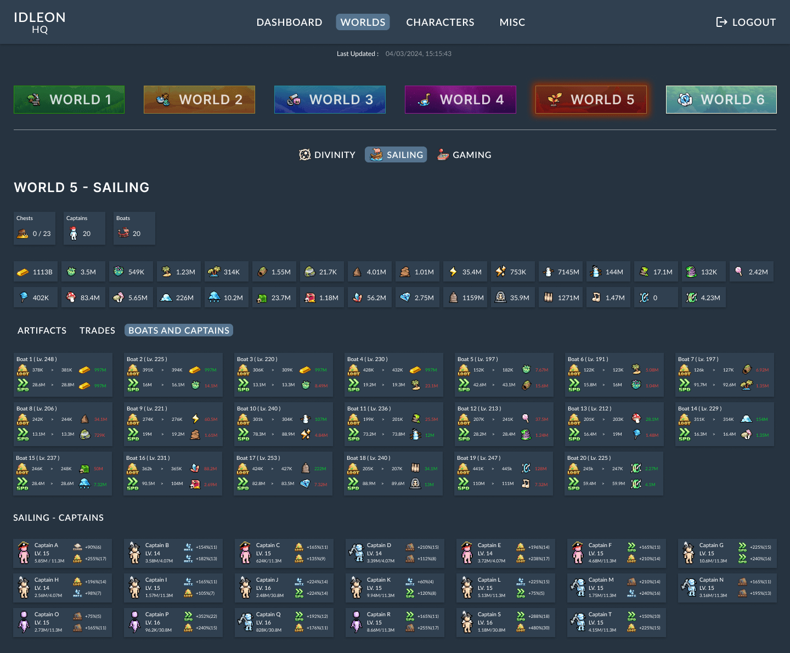Viewport: 790px width, 653px height.
Task: Switch to World 3
Action: 330,99
